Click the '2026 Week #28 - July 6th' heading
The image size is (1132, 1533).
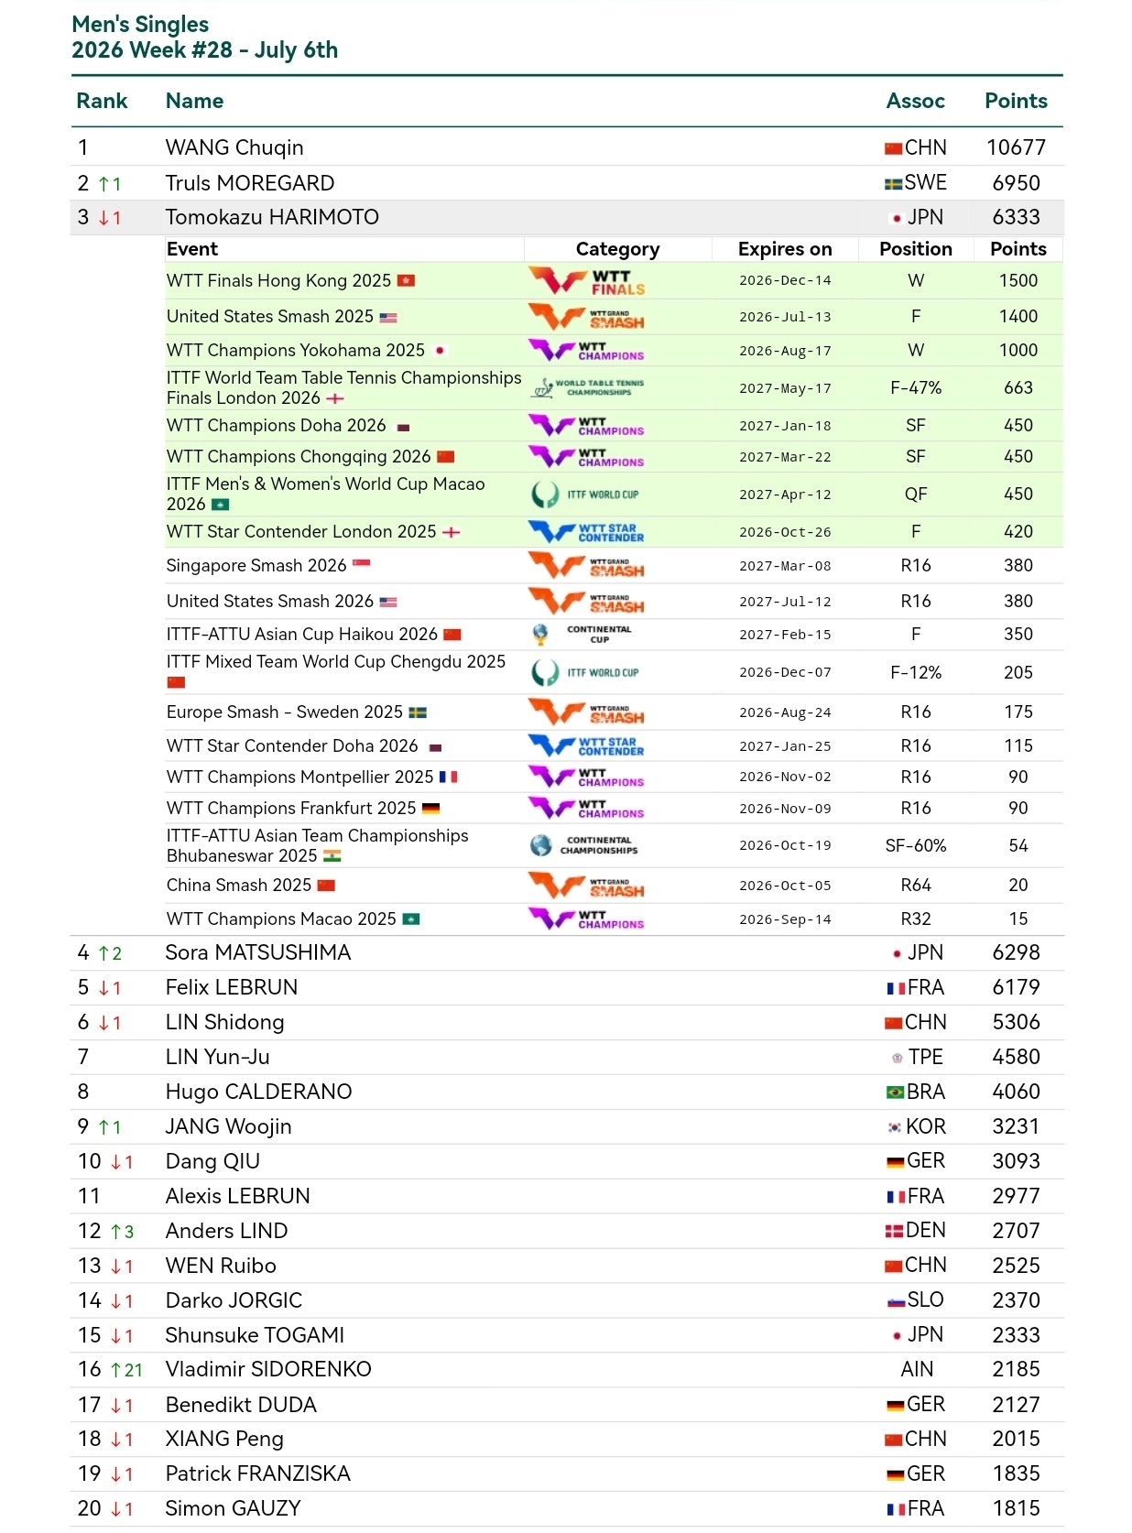205,50
